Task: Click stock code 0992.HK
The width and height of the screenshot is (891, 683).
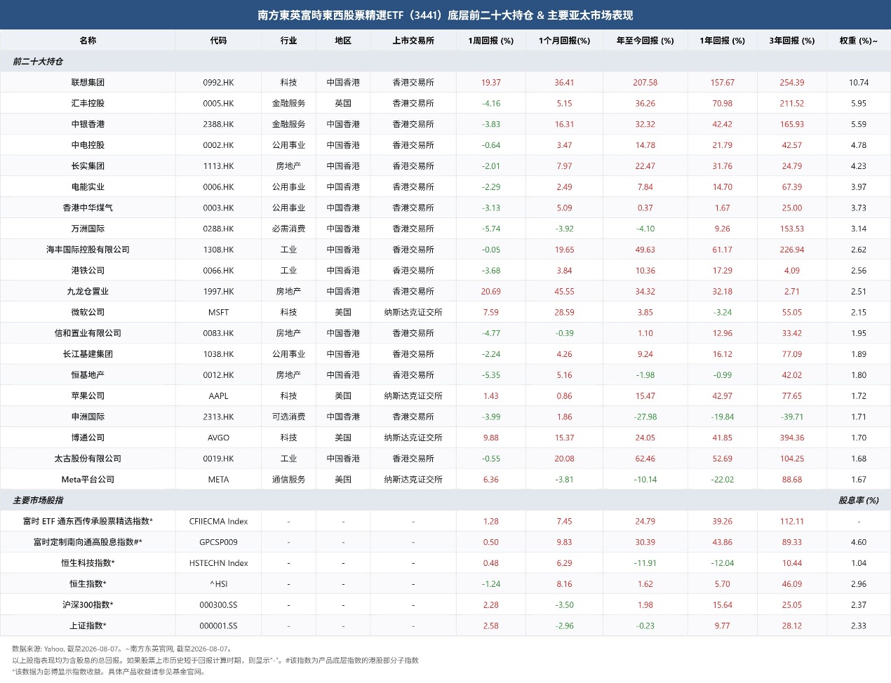Action: click(218, 83)
